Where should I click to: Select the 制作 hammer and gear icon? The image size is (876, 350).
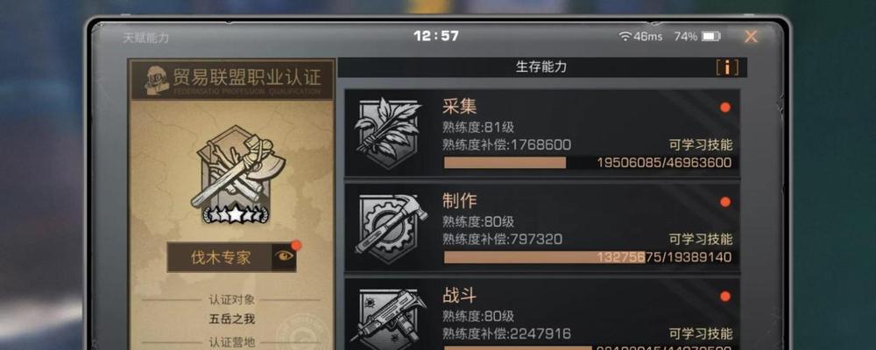tap(390, 228)
